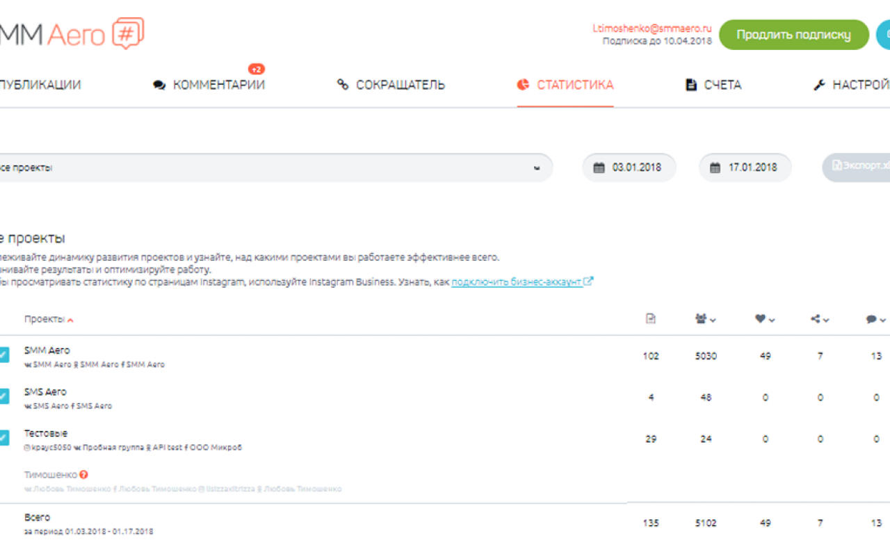Open the Публикации tab
The width and height of the screenshot is (890, 556).
coord(39,85)
